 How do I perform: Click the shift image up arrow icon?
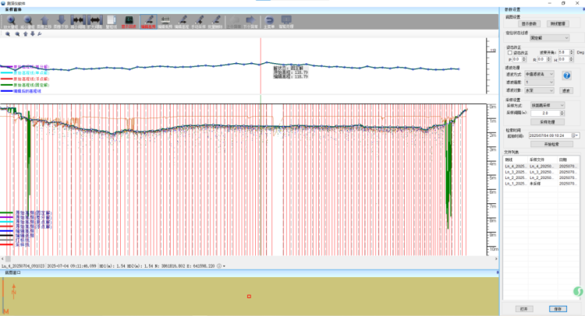point(44,22)
